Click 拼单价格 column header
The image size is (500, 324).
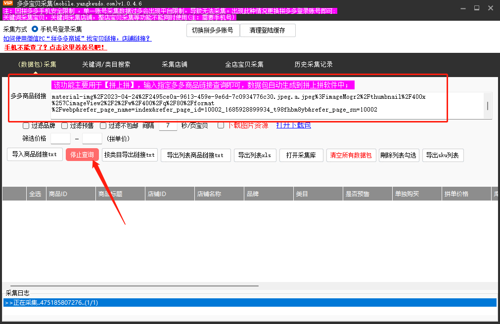coord(466,194)
